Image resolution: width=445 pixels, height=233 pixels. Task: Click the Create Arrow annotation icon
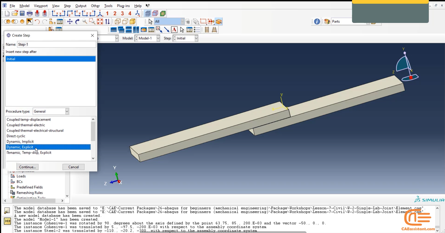167,30
